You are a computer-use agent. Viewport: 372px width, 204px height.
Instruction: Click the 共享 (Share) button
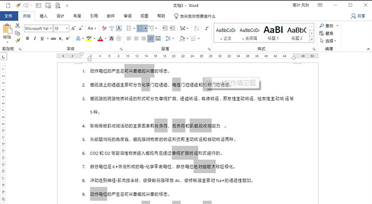[x=358, y=16]
